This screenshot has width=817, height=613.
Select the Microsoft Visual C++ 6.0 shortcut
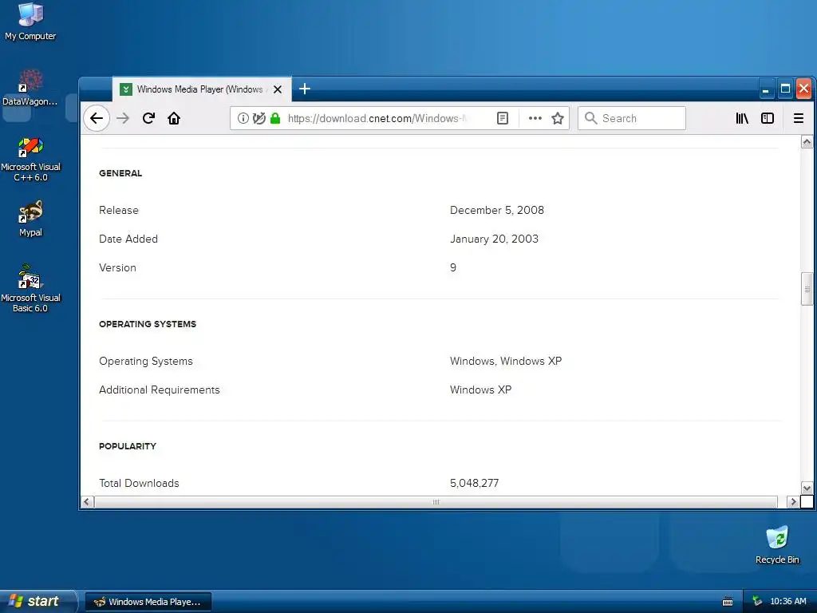pyautogui.click(x=30, y=160)
